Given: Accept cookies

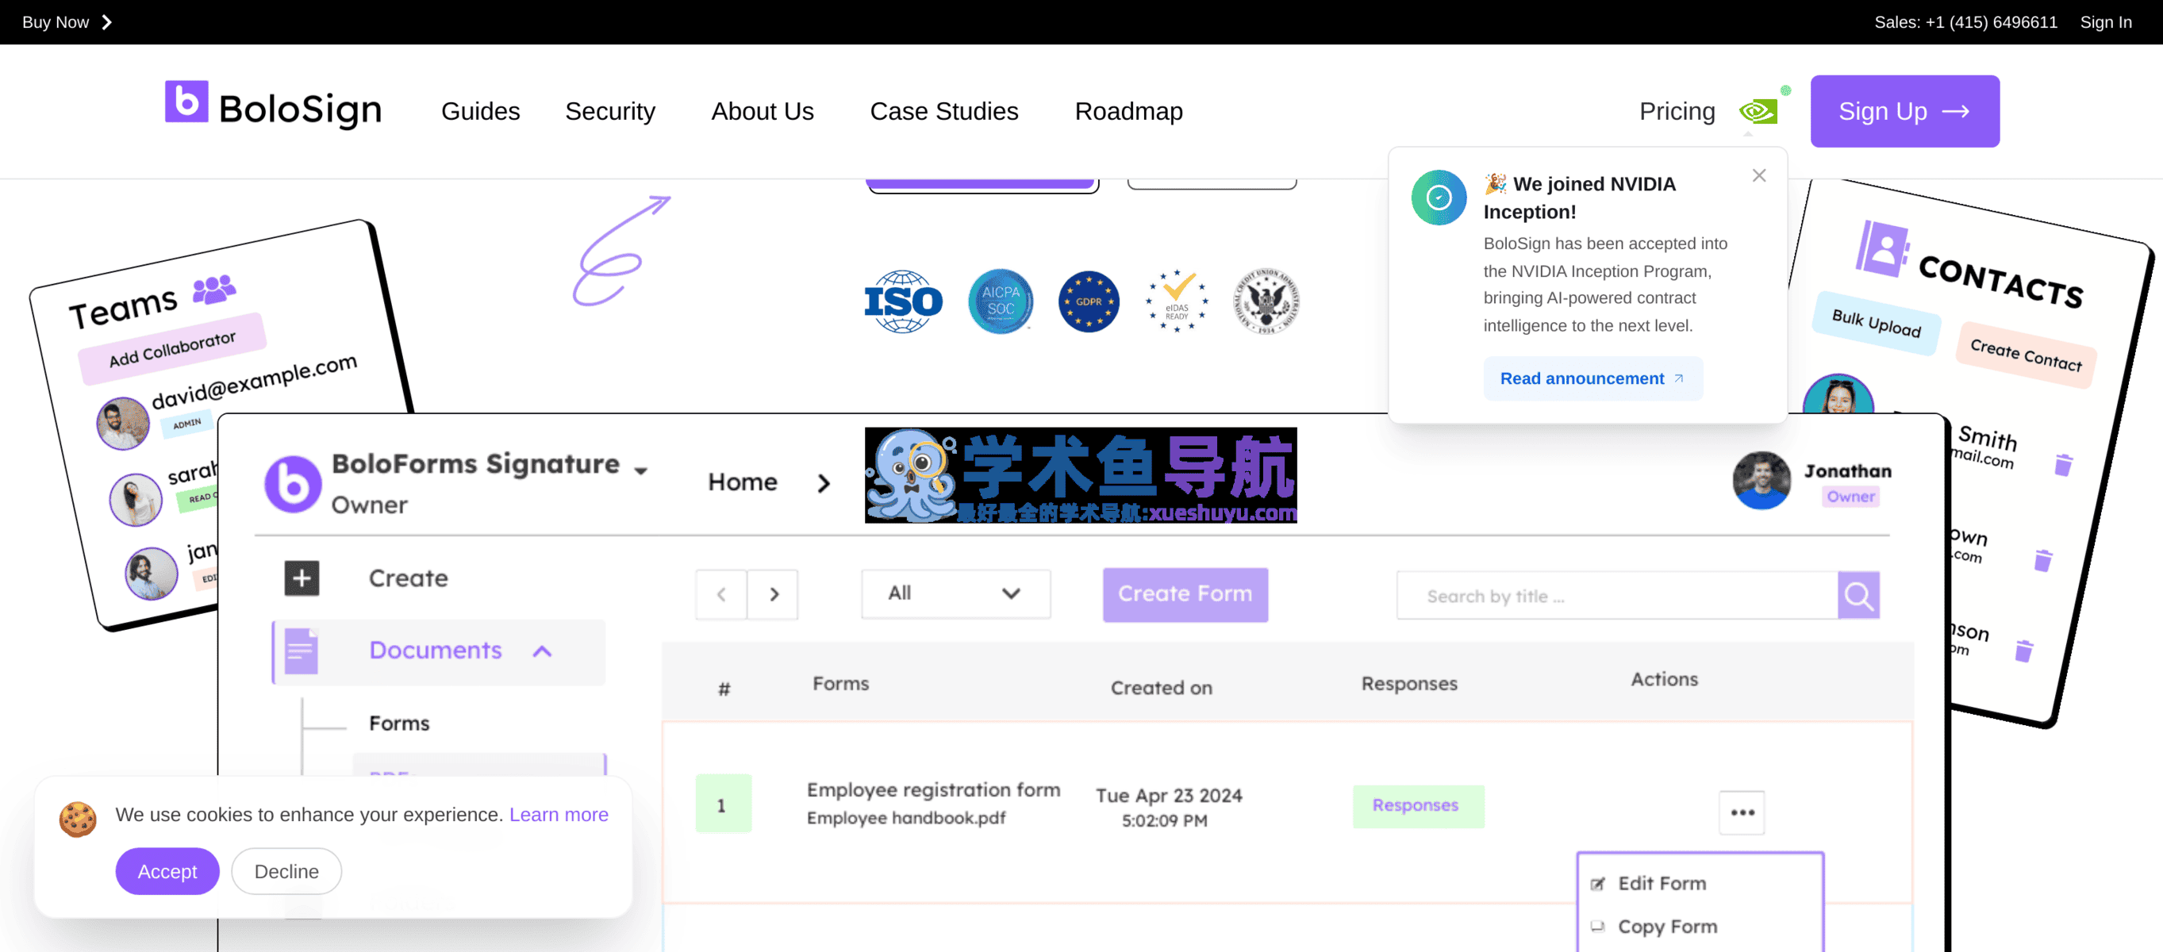Looking at the screenshot, I should [x=167, y=871].
